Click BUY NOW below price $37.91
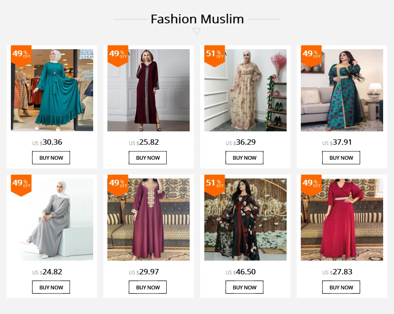Screen dimensions: 394x314 click(341, 158)
